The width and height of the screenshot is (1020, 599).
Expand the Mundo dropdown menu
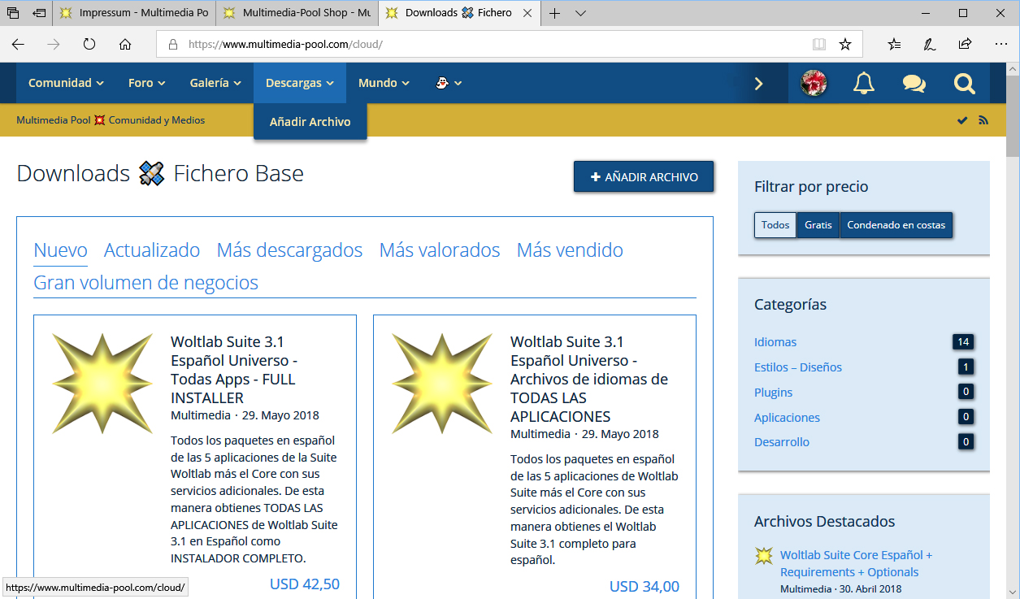[x=384, y=83]
